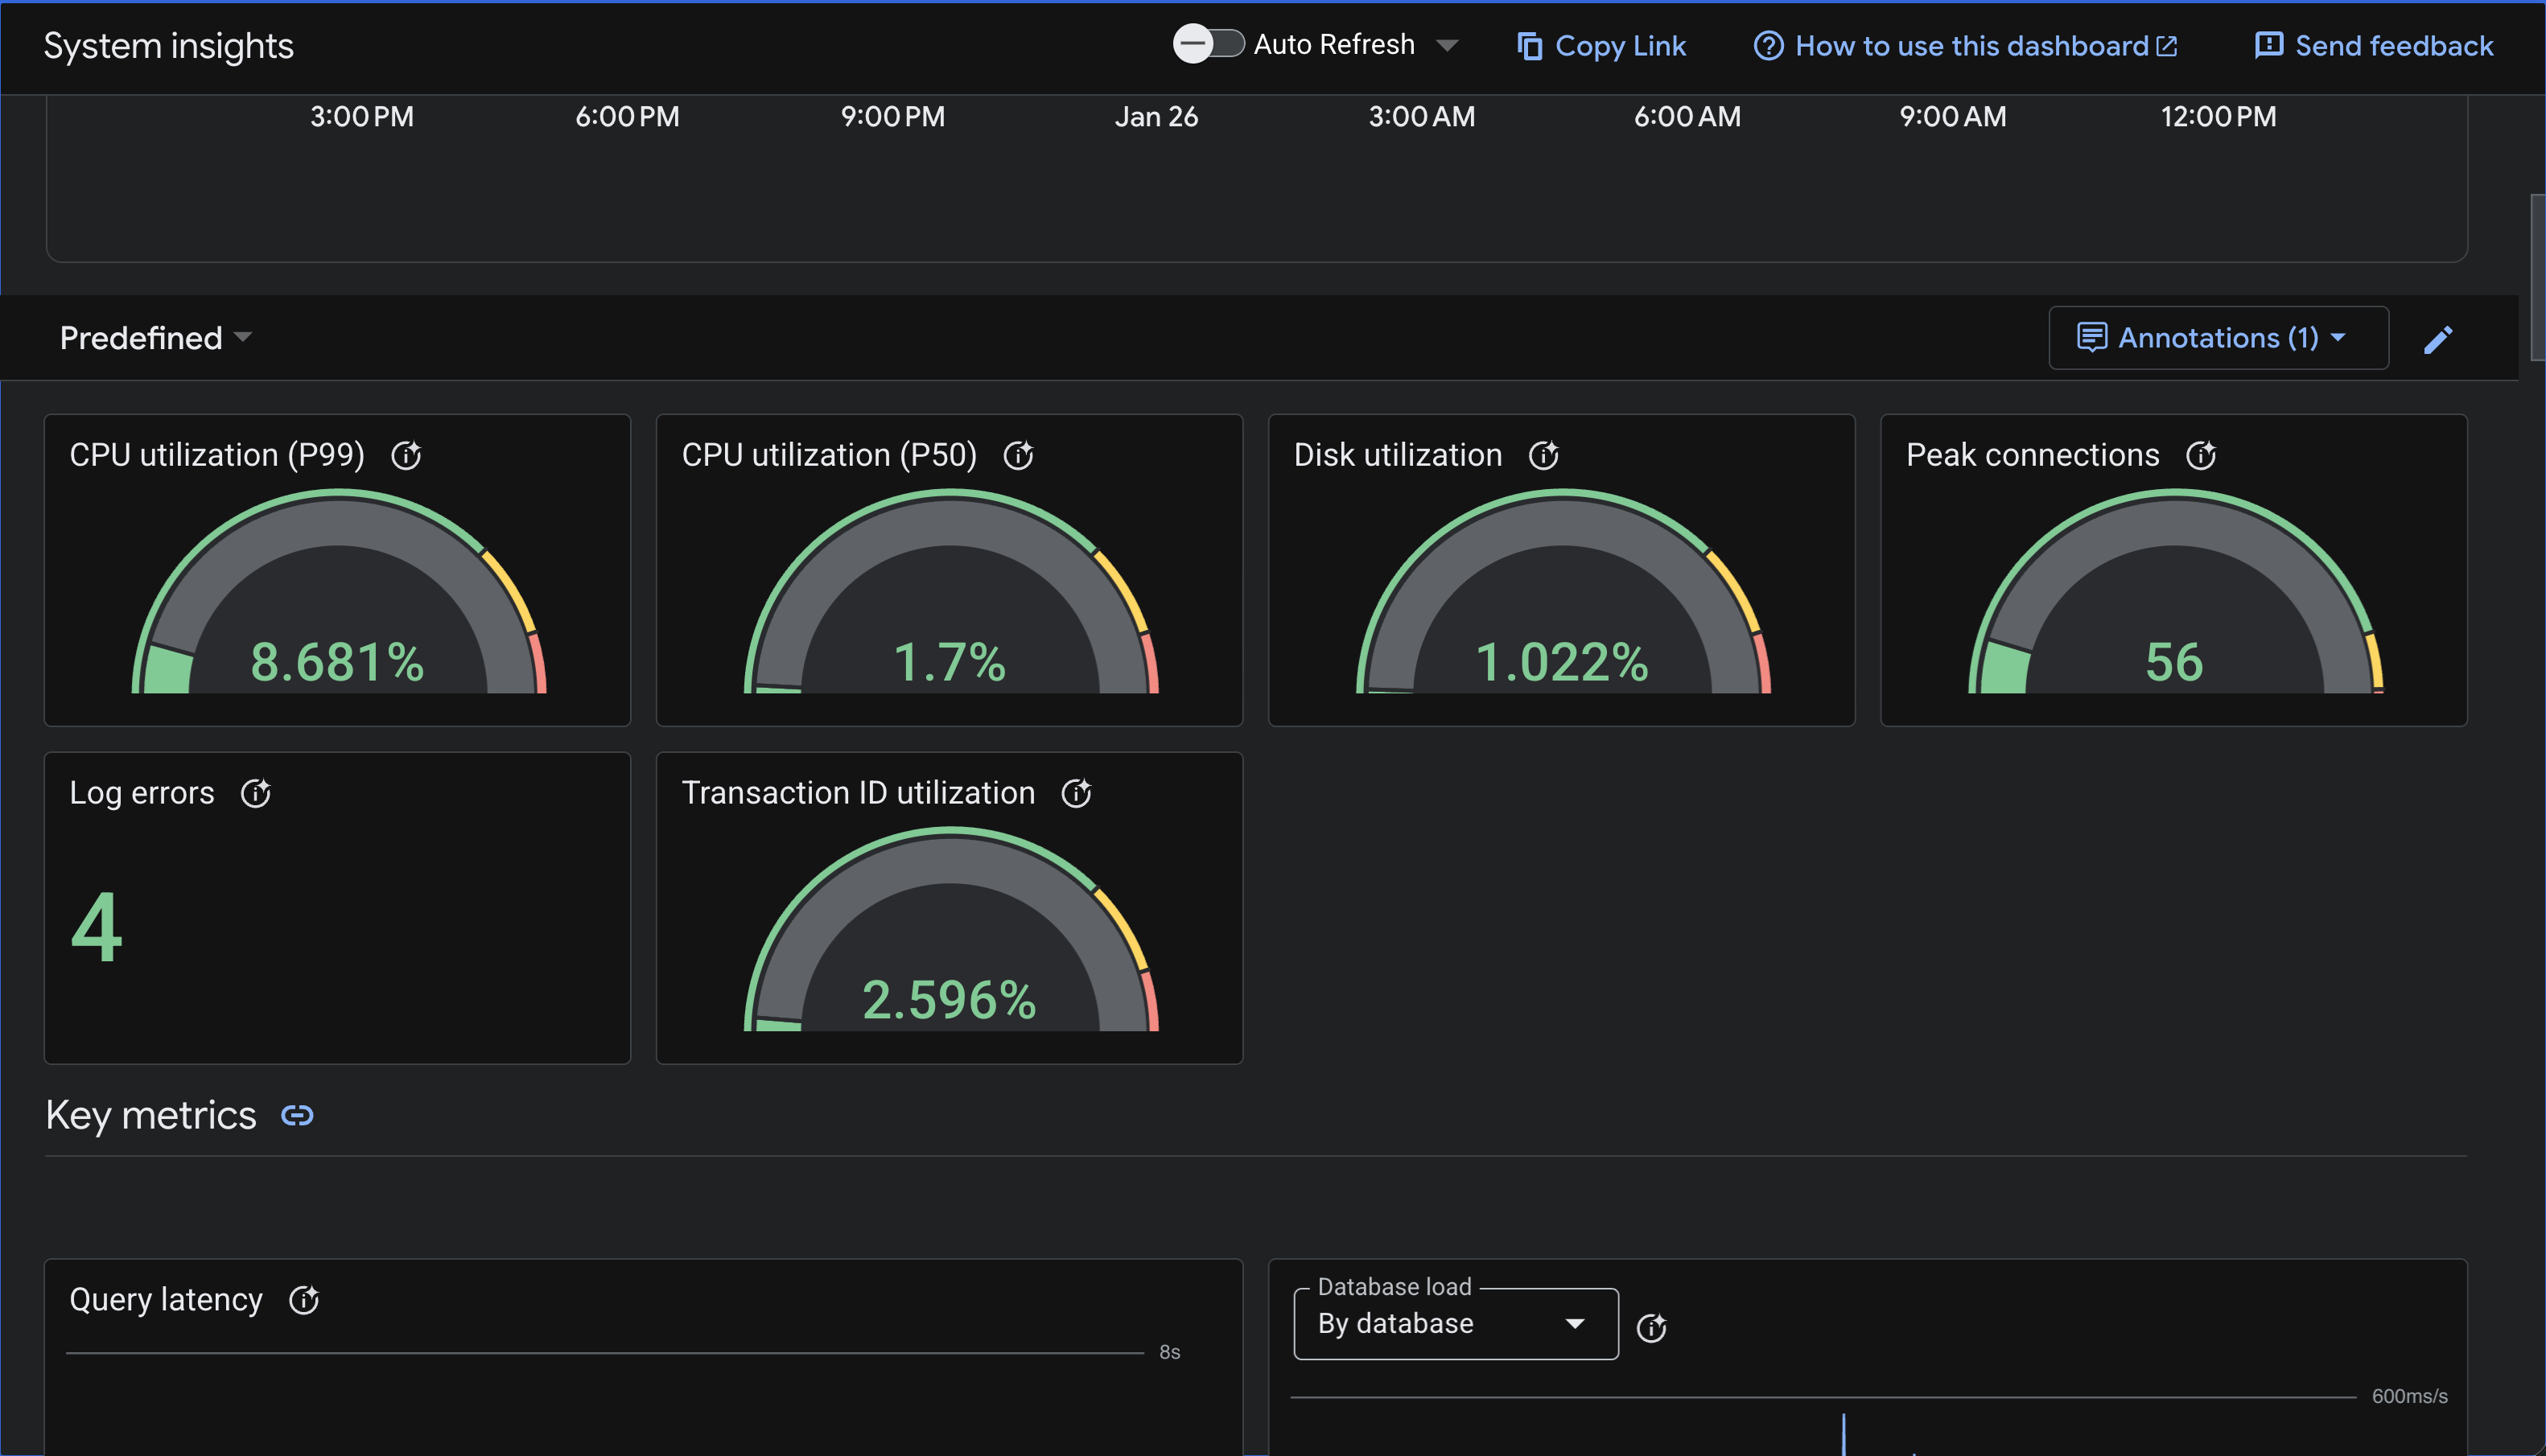Click info icon next to CPU utilization (P50)

[1018, 456]
